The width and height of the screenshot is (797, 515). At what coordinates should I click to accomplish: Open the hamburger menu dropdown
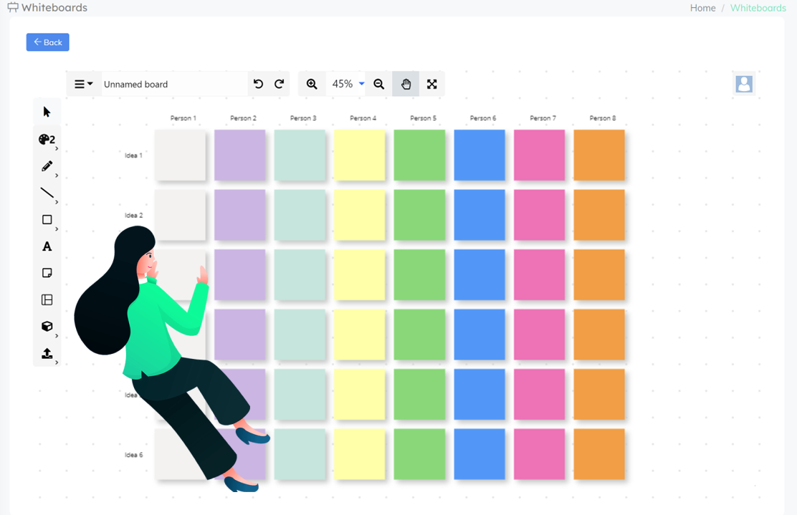(83, 85)
